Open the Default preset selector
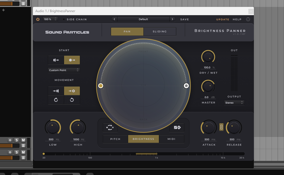284x175 pixels. click(143, 19)
